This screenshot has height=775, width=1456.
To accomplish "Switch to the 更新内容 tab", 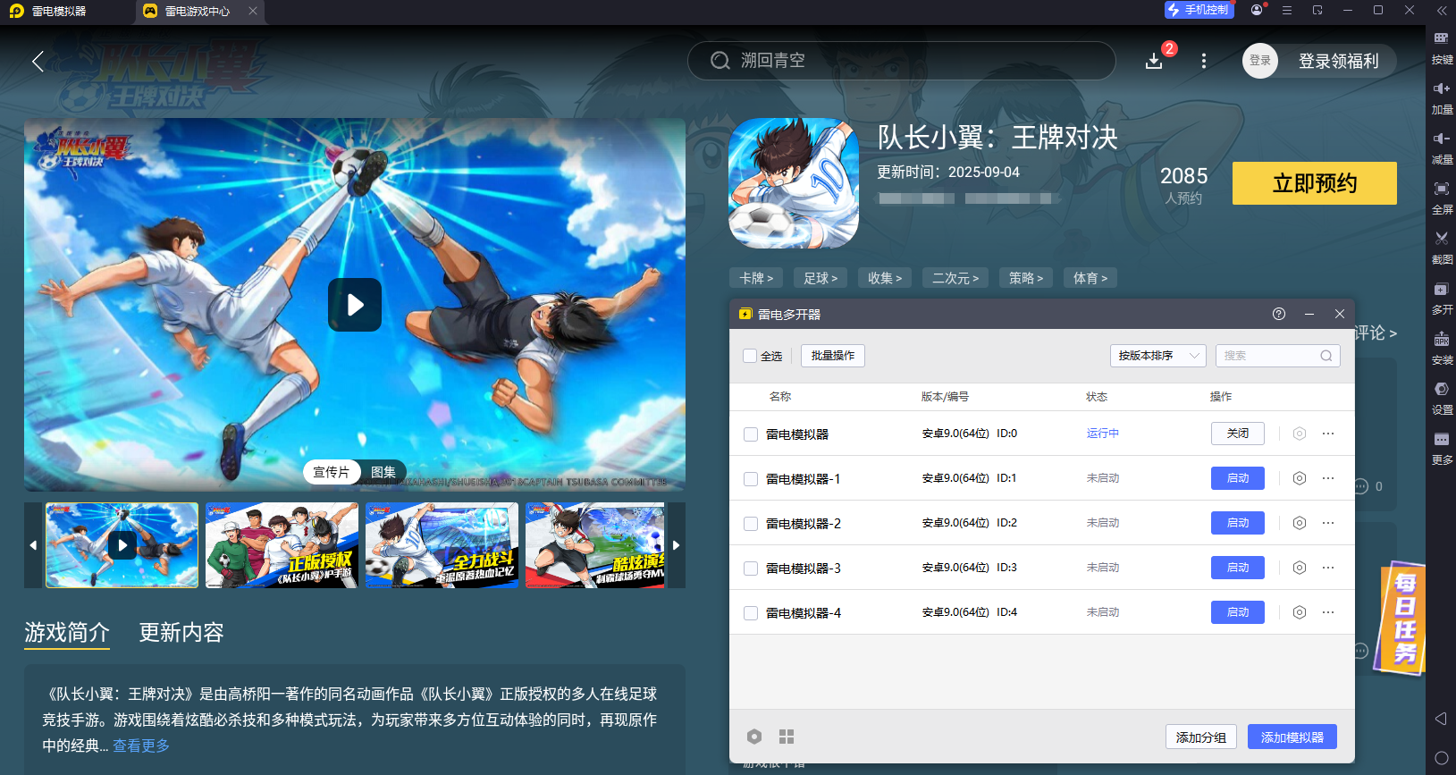I will [x=181, y=633].
